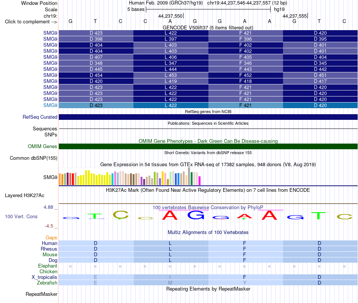
Task: Click the L 453 codon block
Action: coord(171,75)
